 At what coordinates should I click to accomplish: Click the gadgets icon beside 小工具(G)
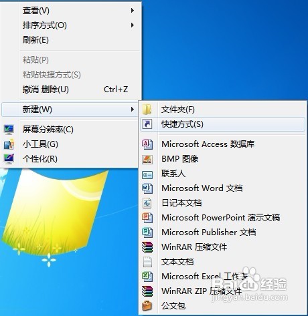9,144
